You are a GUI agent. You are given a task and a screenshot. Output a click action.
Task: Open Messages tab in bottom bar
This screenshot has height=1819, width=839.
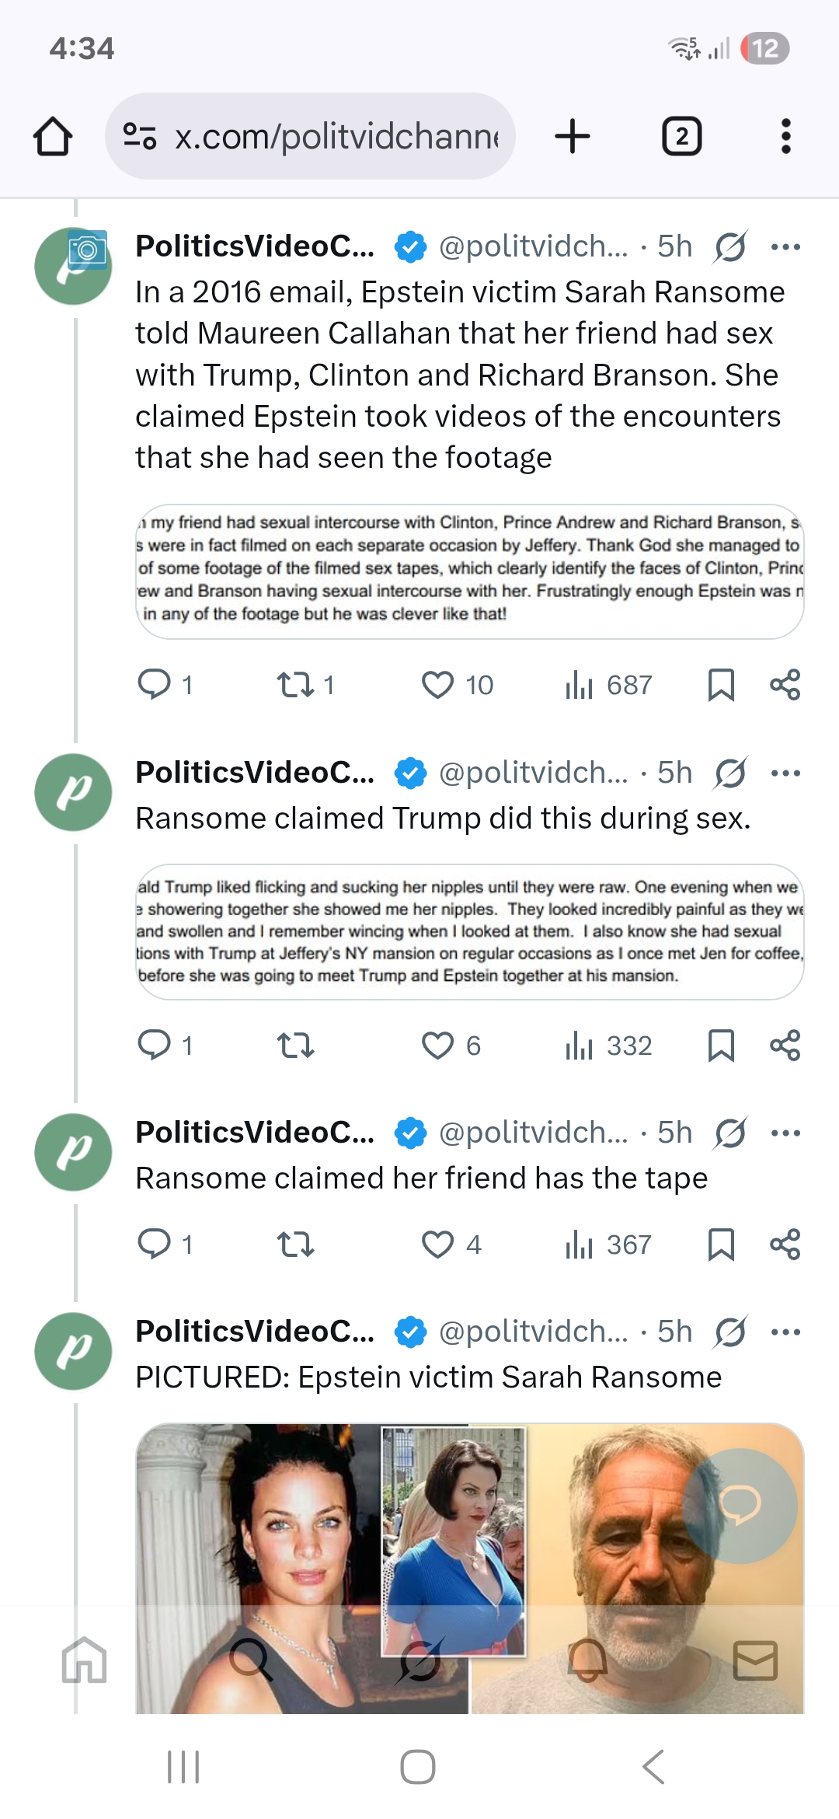755,1660
